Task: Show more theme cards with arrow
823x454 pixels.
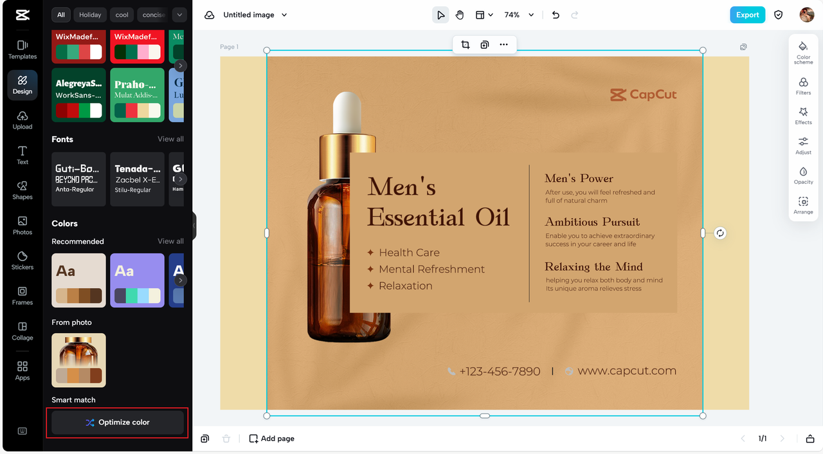Action: [181, 66]
